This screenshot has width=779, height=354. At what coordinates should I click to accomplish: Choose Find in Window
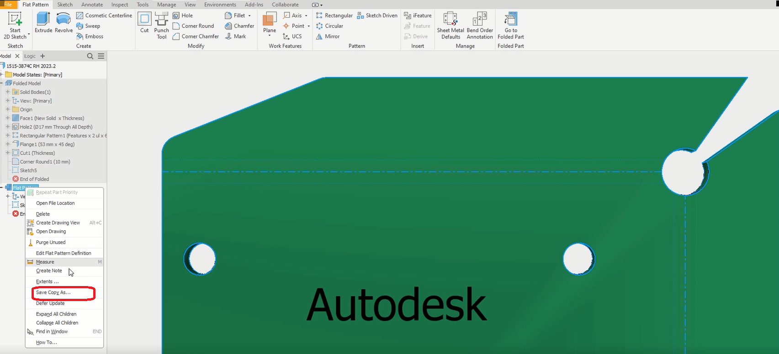pos(64,332)
